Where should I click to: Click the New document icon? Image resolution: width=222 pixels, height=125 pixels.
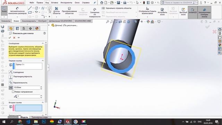click(106, 2)
